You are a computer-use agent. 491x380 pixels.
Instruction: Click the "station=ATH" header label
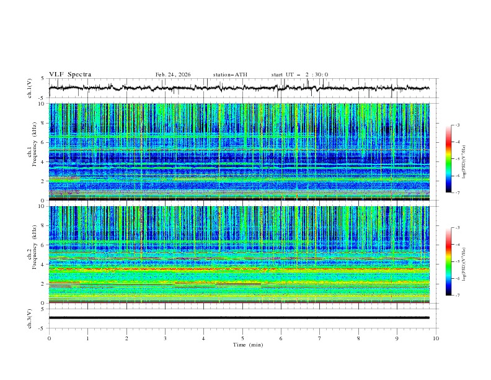click(x=230, y=75)
